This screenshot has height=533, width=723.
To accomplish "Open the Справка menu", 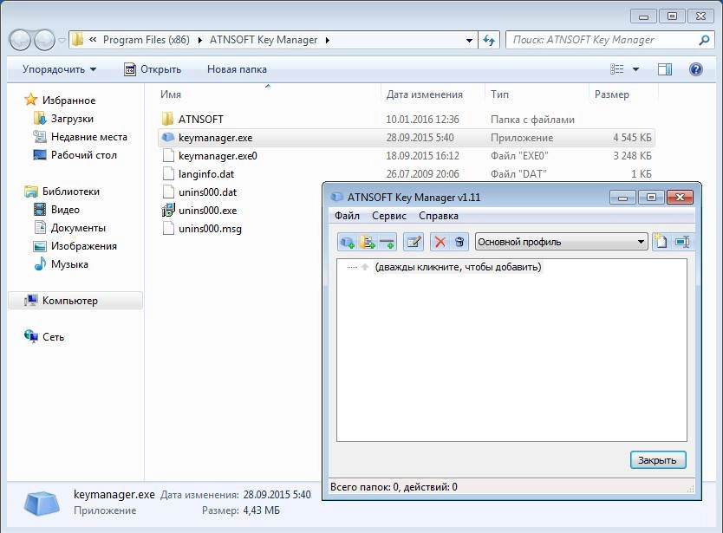I will click(439, 216).
